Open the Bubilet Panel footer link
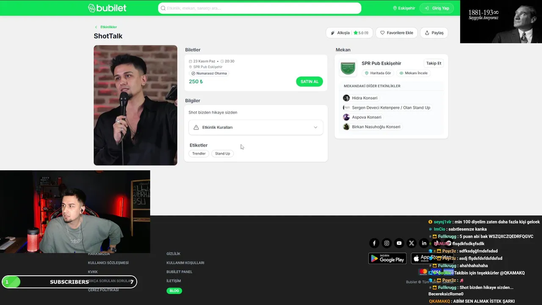This screenshot has width=542, height=305. tap(180, 272)
